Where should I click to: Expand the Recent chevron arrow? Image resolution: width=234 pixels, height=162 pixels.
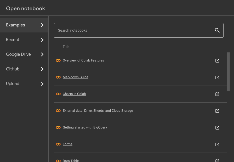(x=42, y=40)
